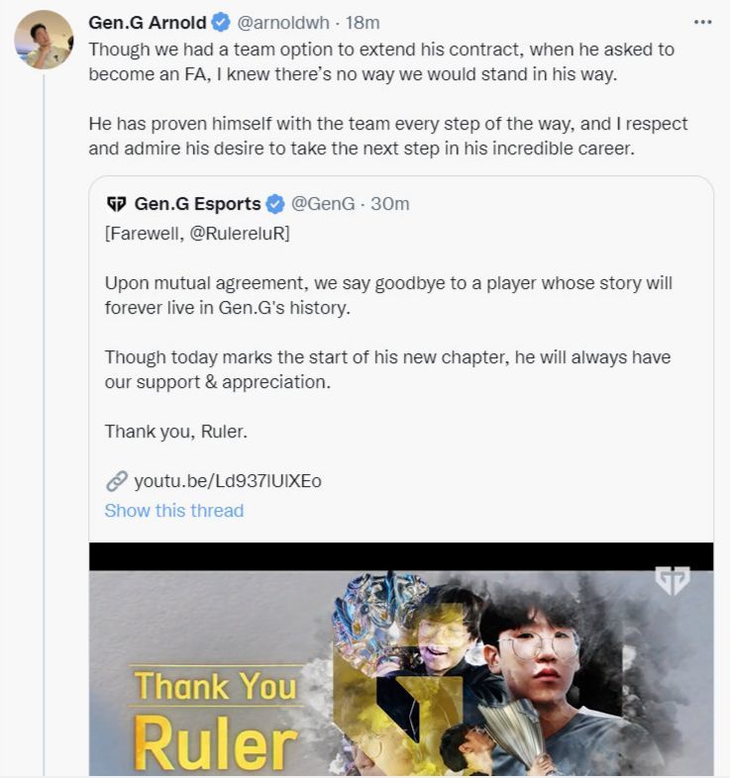Click the Gen.G watermark logo on the image
Screen dimensions: 730x778
pyautogui.click(x=673, y=581)
